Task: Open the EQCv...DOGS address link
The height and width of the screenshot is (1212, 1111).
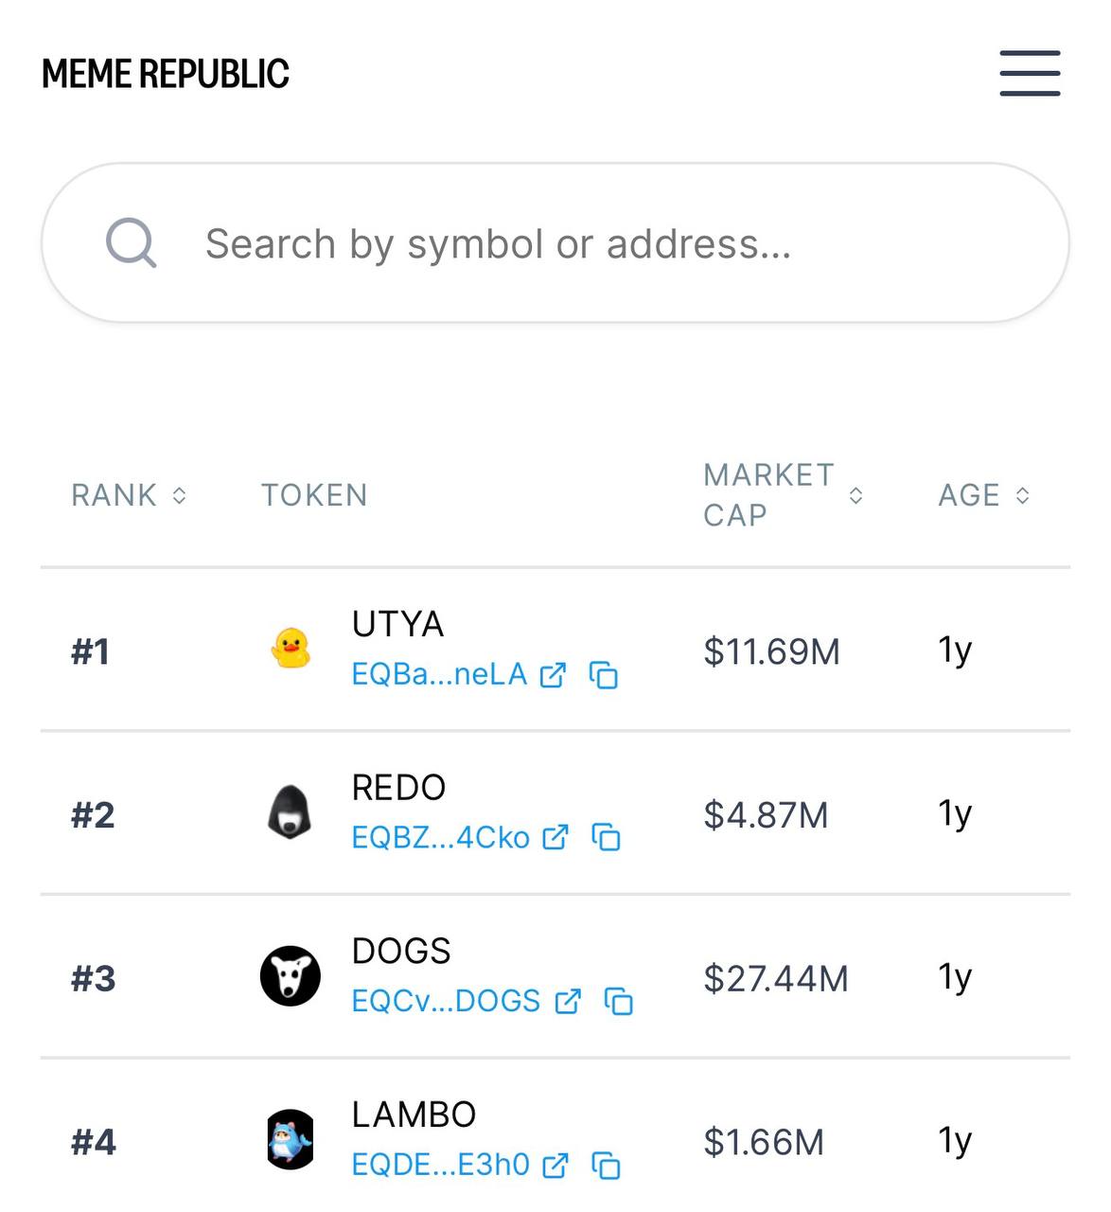Action: pyautogui.click(x=446, y=1001)
